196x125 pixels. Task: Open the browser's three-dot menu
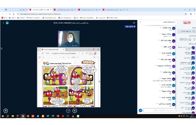tap(193, 14)
